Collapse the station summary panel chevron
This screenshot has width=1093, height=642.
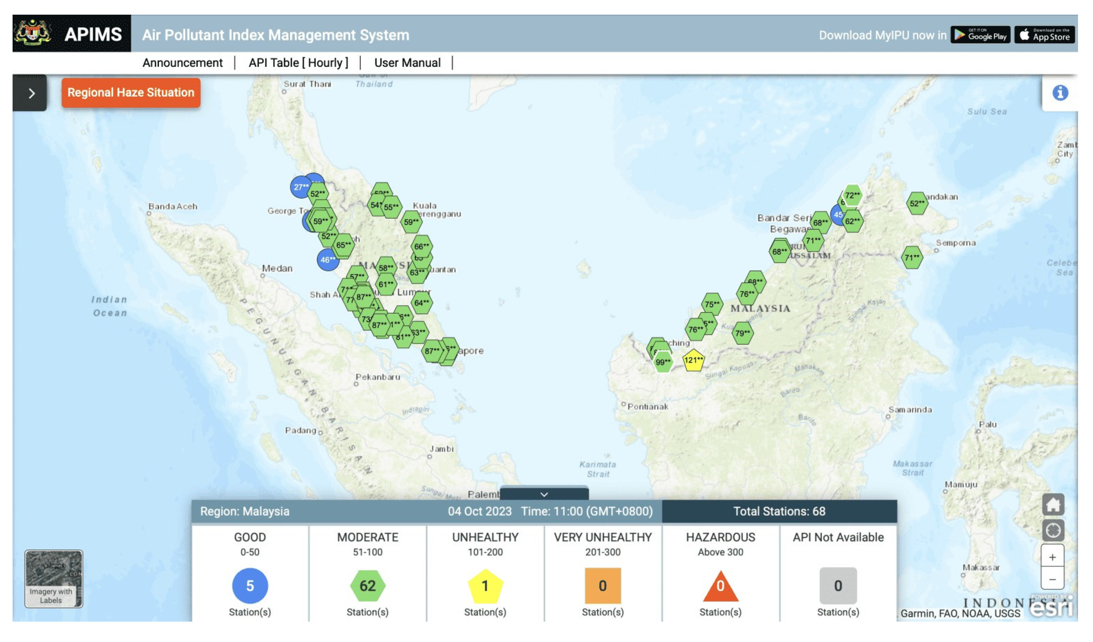(x=544, y=494)
